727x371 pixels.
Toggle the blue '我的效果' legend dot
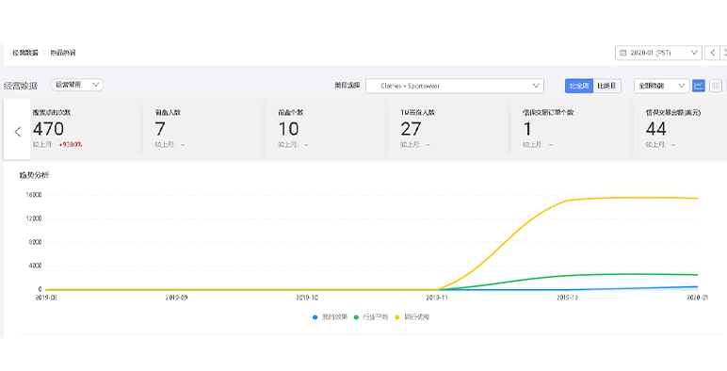coord(315,317)
